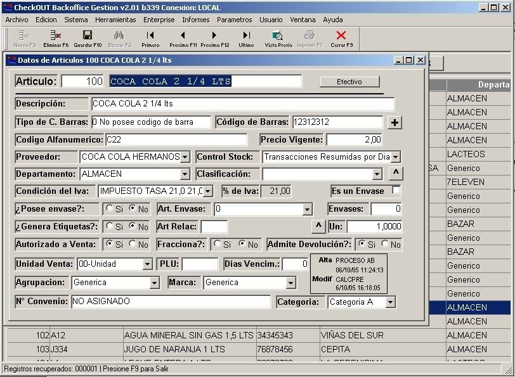Click the Efectivo button
Viewport: 515px width, 377px height.
pos(349,82)
